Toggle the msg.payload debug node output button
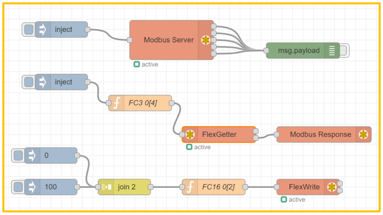Screen dimensions: 383x215 345,50
